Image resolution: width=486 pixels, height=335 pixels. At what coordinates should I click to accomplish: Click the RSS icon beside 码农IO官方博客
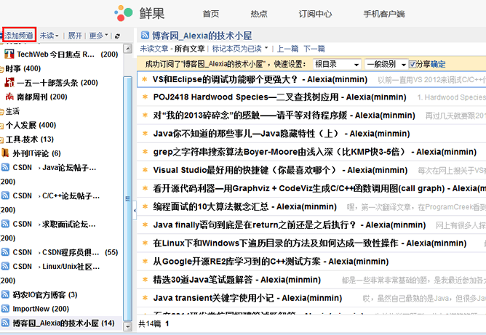pyautogui.click(x=6, y=295)
